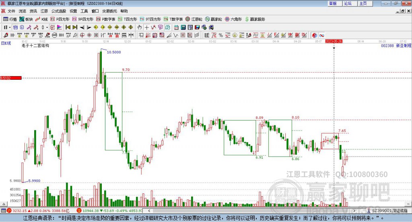
Task: Click the 5.9900 low price label
Action: click(34, 181)
